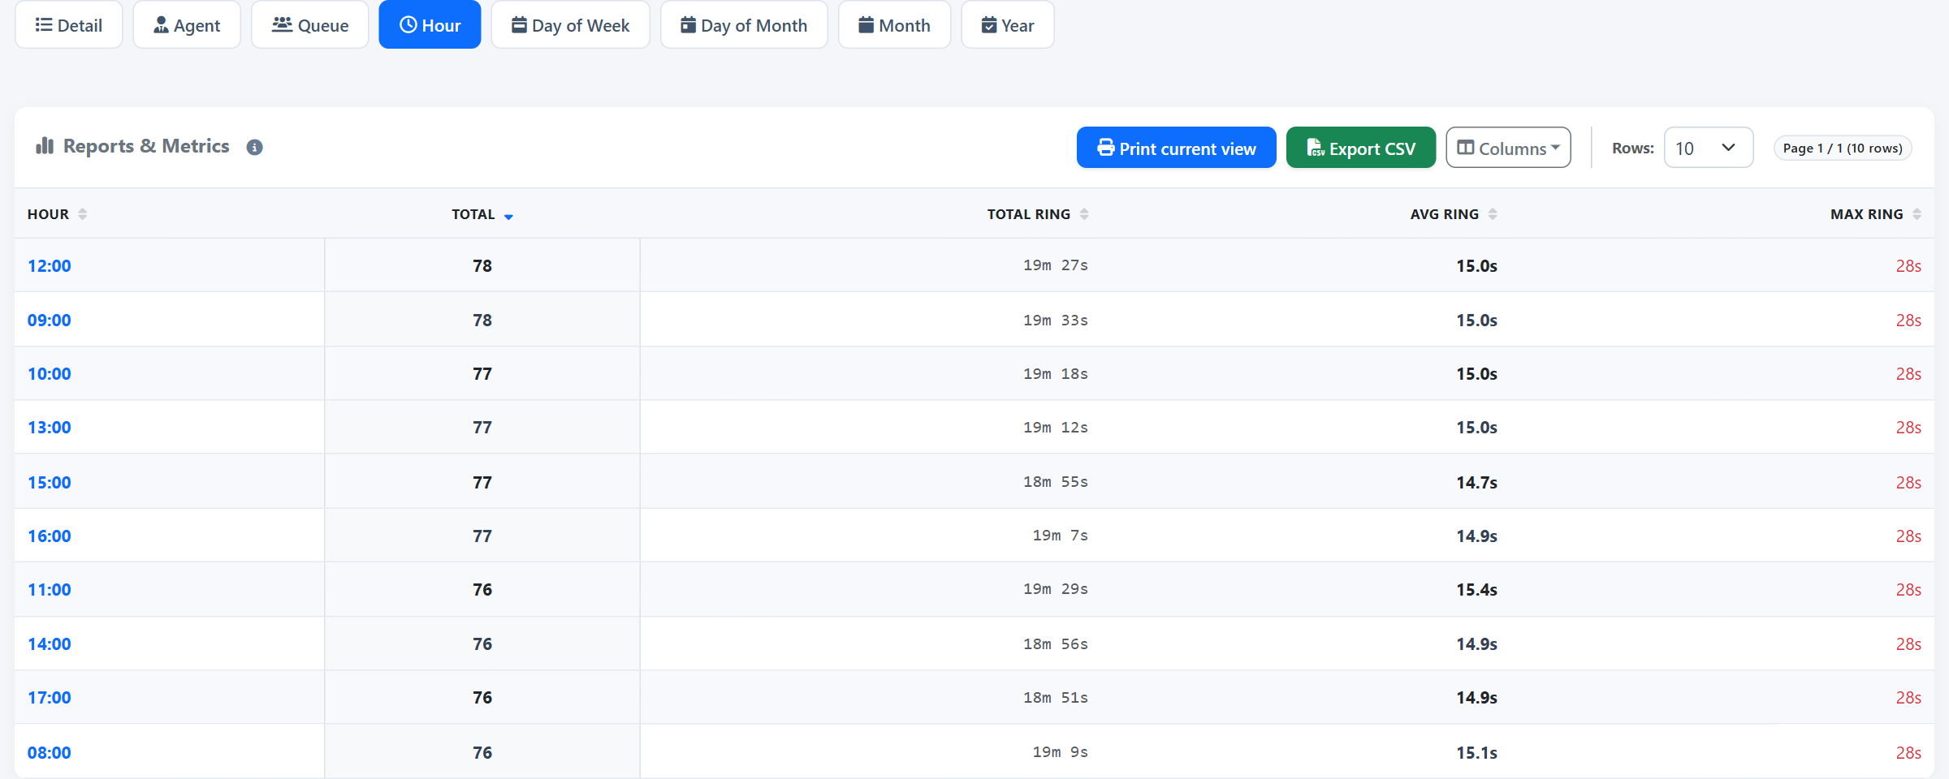Open the Agent tab
This screenshot has width=1949, height=779.
(x=187, y=25)
